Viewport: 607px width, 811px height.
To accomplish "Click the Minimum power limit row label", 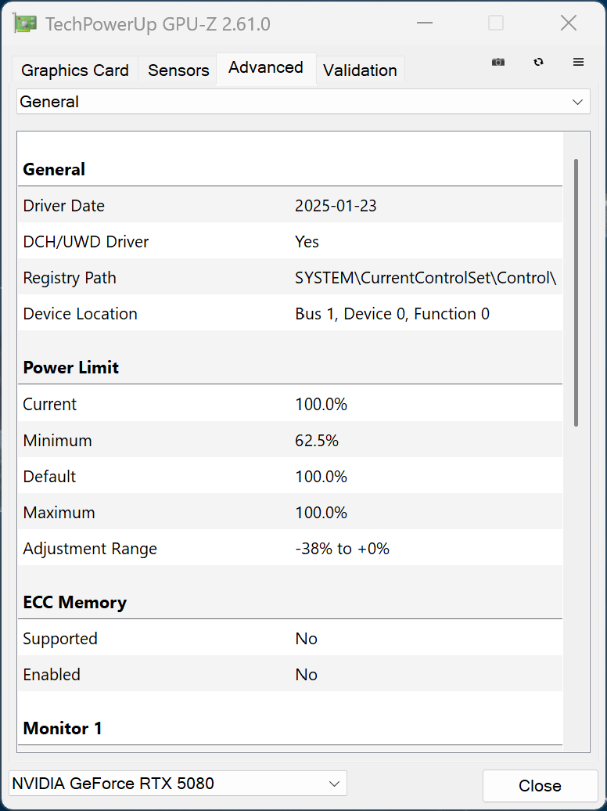I will (x=57, y=440).
